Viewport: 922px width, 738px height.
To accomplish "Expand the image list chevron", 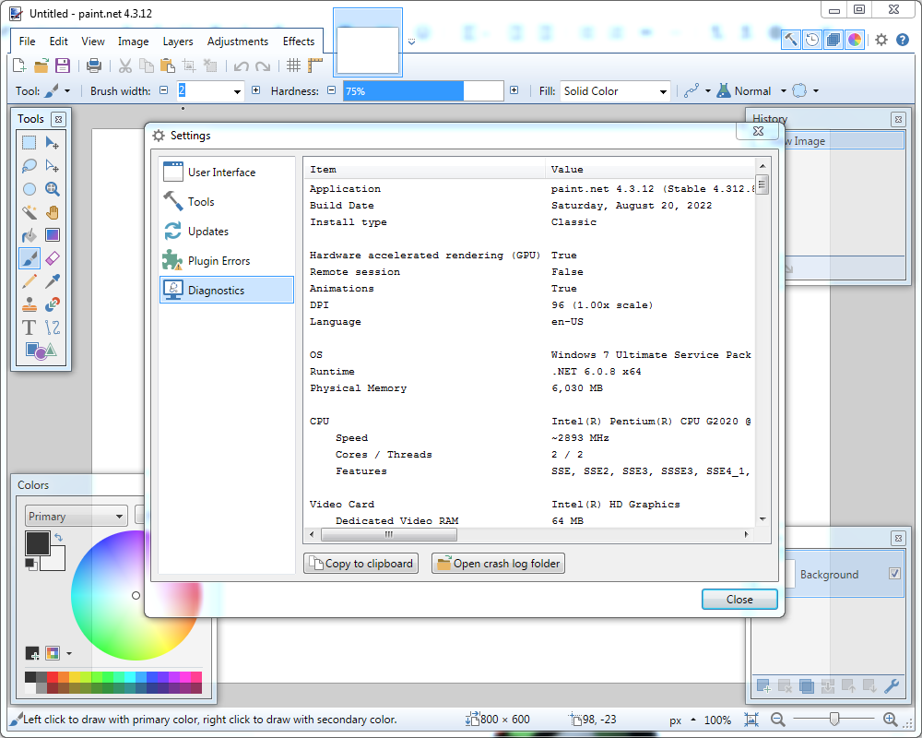I will 411,42.
